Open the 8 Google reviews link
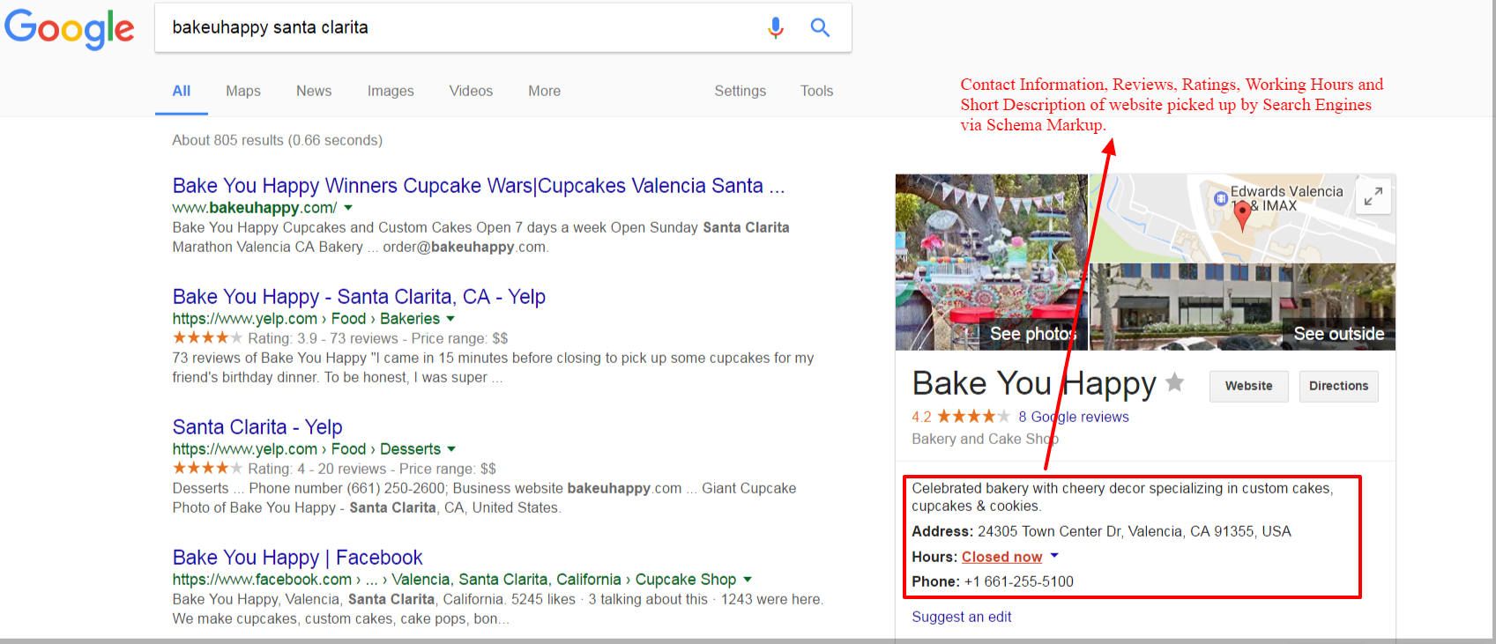Image resolution: width=1496 pixels, height=644 pixels. pyautogui.click(x=1074, y=417)
